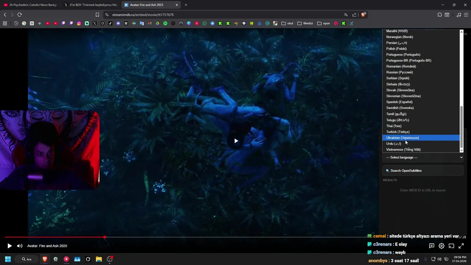471x265 pixels.
Task: Go back to previous page
Action: pyautogui.click(x=5, y=15)
